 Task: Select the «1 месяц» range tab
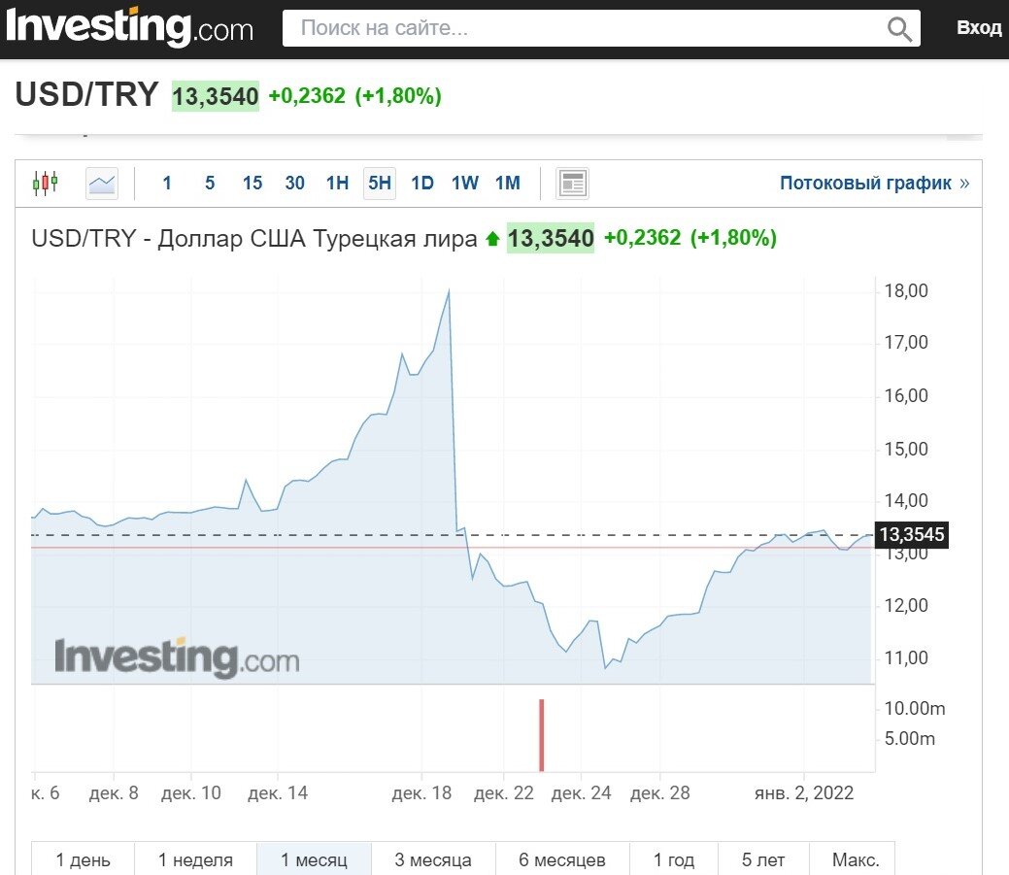click(314, 859)
